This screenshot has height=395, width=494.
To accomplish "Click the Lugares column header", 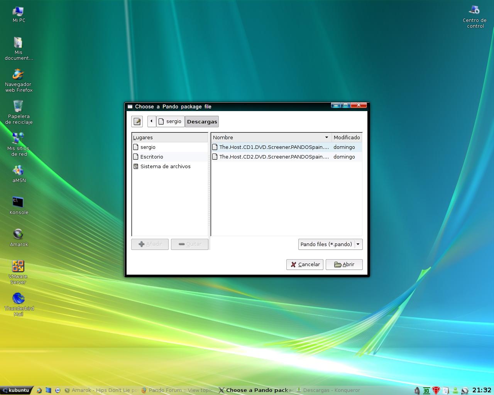I will 169,137.
